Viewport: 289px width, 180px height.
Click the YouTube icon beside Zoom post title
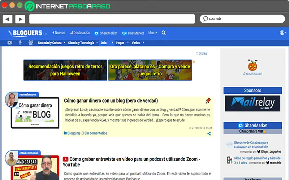[65, 159]
